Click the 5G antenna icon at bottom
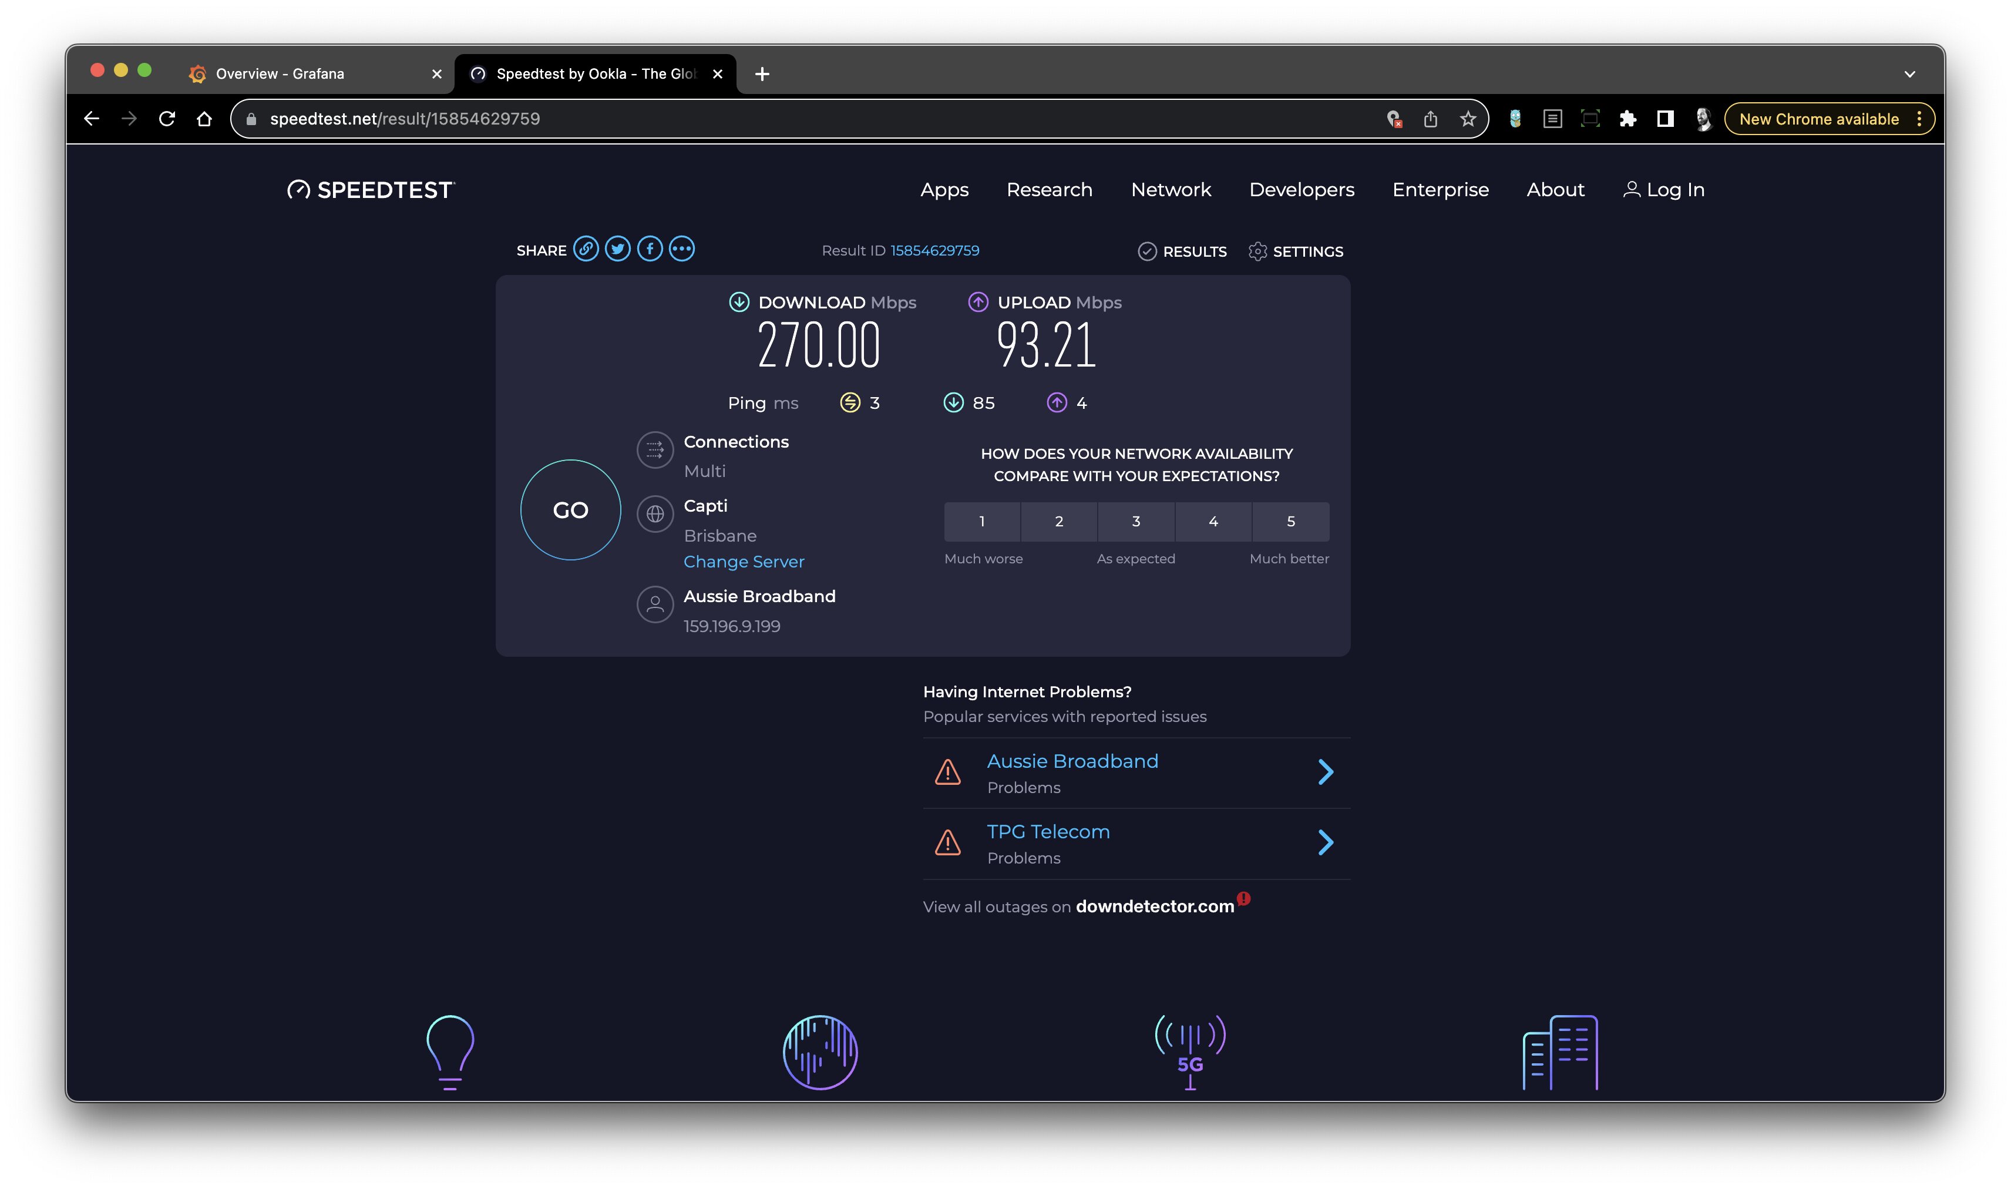 (x=1190, y=1050)
